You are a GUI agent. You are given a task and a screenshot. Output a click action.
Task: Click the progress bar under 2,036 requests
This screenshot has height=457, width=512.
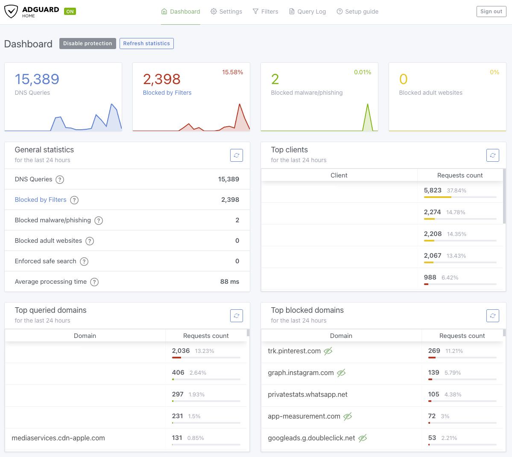pos(206,358)
